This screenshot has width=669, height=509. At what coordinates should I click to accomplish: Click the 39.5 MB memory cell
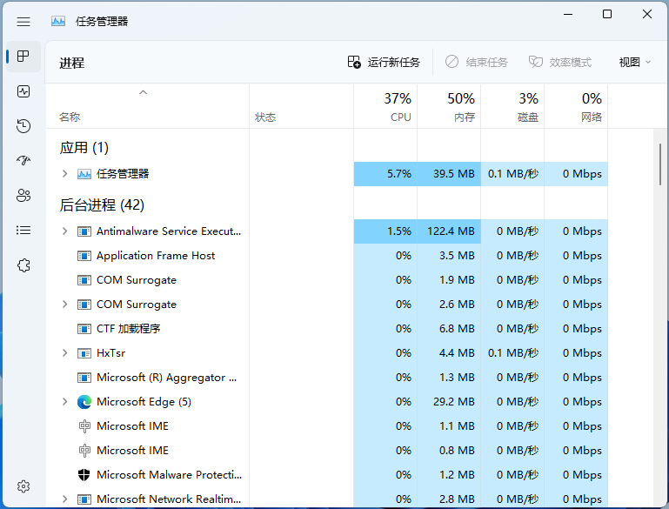[449, 174]
